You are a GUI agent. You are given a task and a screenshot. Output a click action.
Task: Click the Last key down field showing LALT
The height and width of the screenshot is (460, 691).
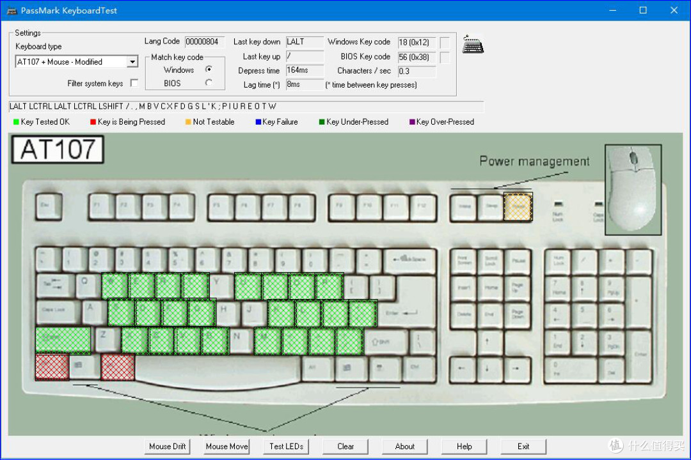[x=305, y=42]
